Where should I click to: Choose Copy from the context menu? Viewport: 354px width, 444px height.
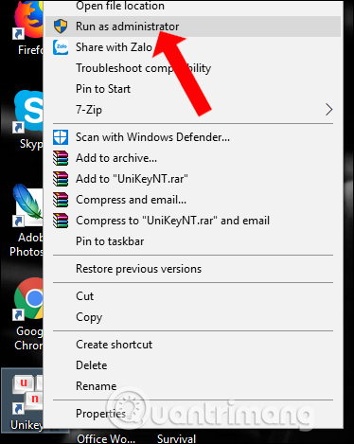(193, 317)
